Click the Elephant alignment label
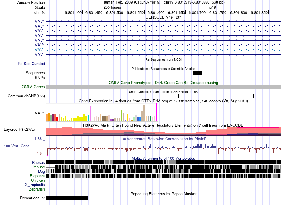The height and width of the screenshot is (205, 281). coord(37,176)
